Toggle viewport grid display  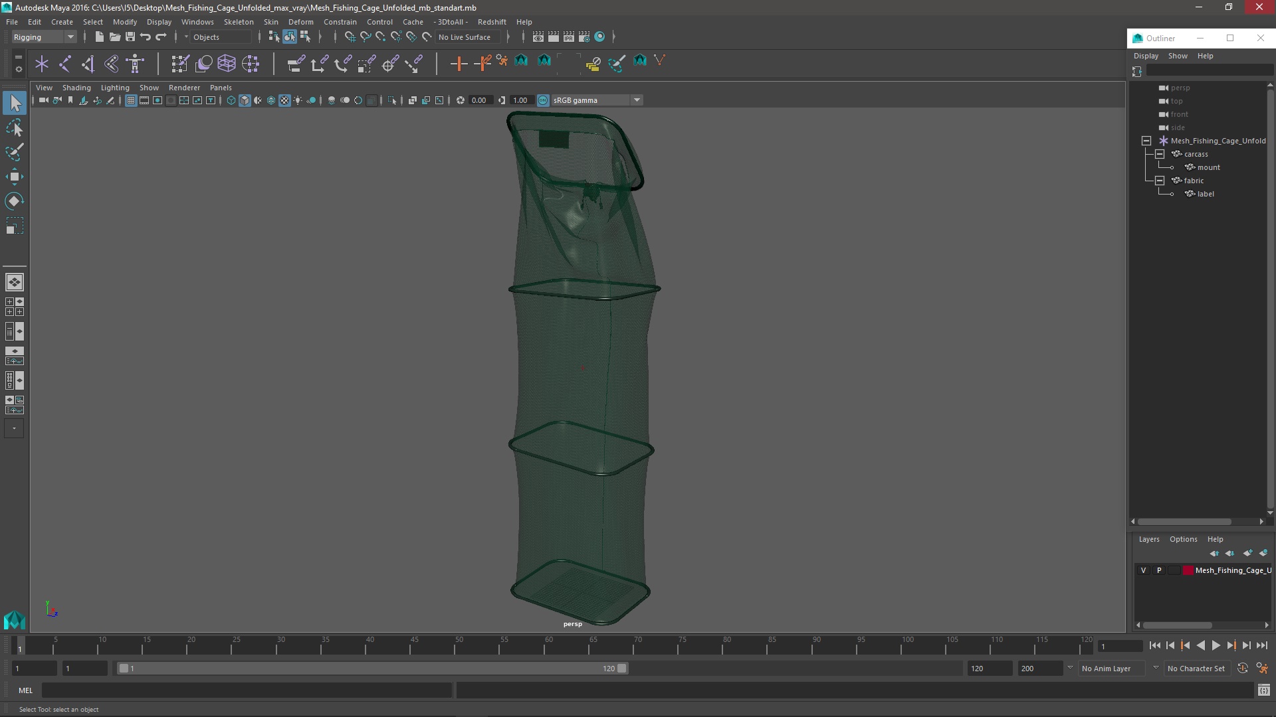pyautogui.click(x=131, y=100)
